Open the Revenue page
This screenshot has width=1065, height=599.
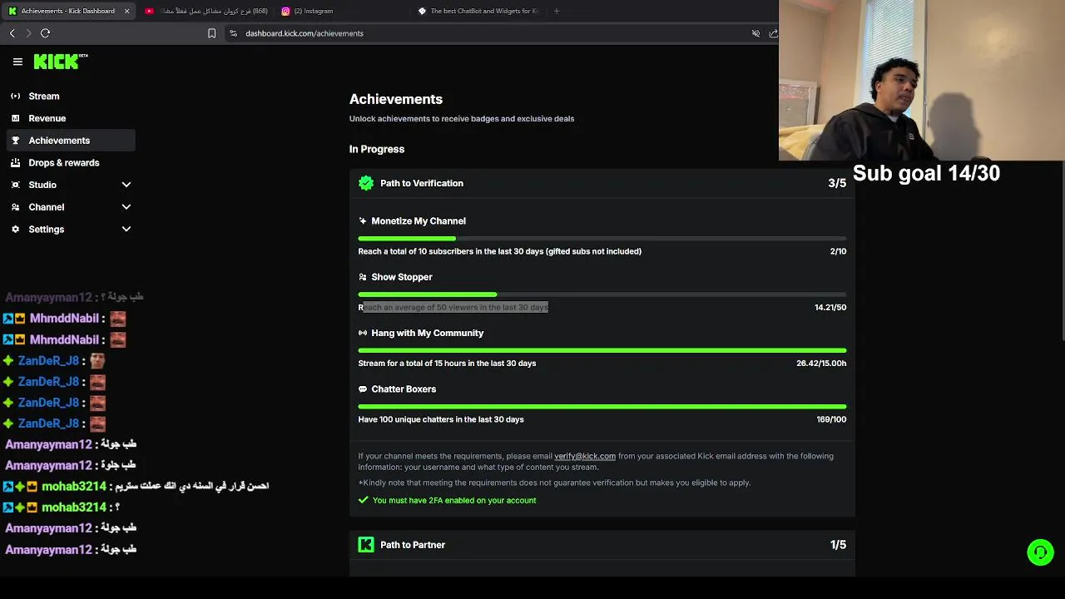70,118
